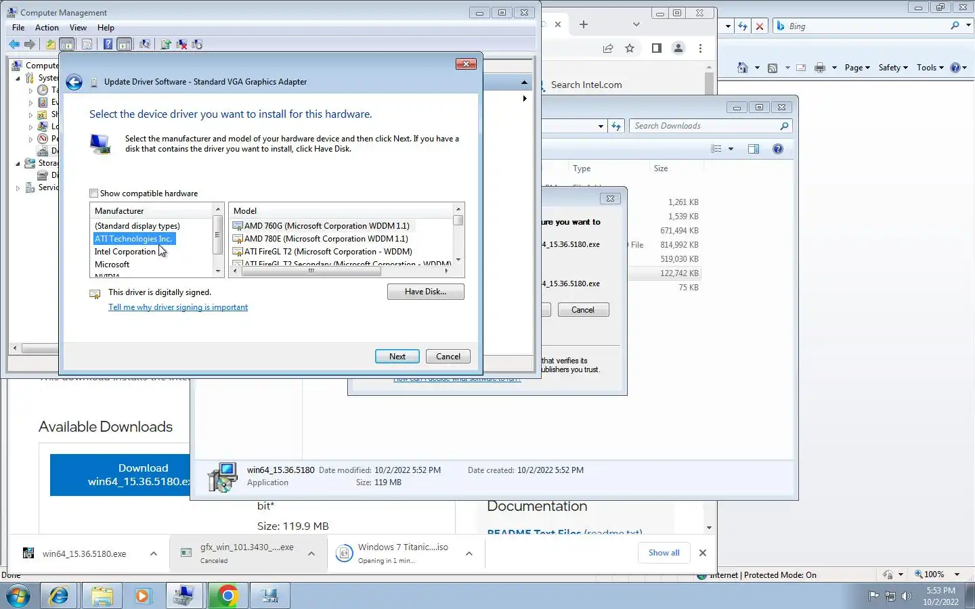
Task: Open the Help menu in Computer Management
Action: tap(106, 28)
